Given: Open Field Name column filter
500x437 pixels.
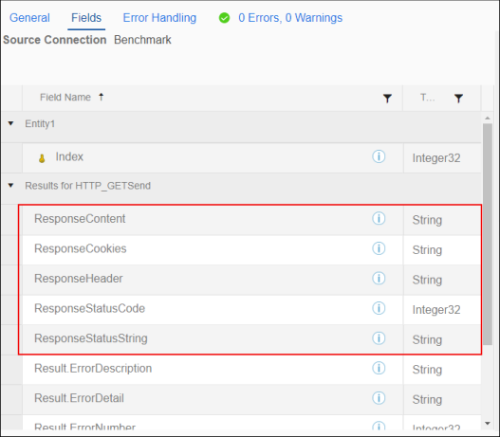Looking at the screenshot, I should click(387, 99).
